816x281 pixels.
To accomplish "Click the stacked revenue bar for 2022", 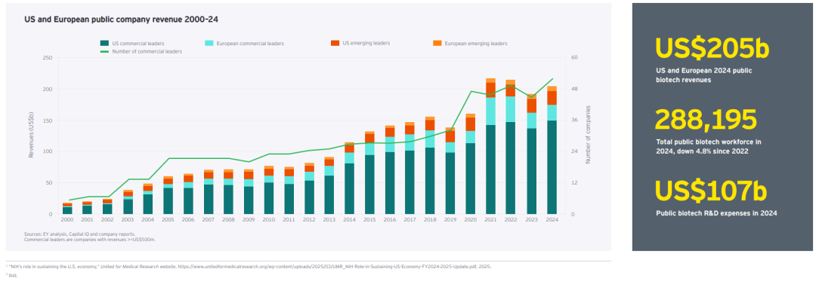I will pos(511,147).
